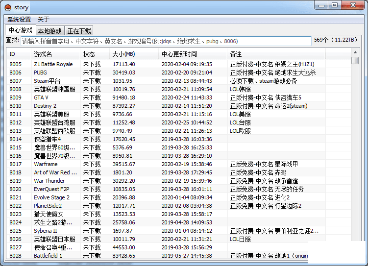
Task: Select the PlanetSide2 row
Action: click(178, 206)
